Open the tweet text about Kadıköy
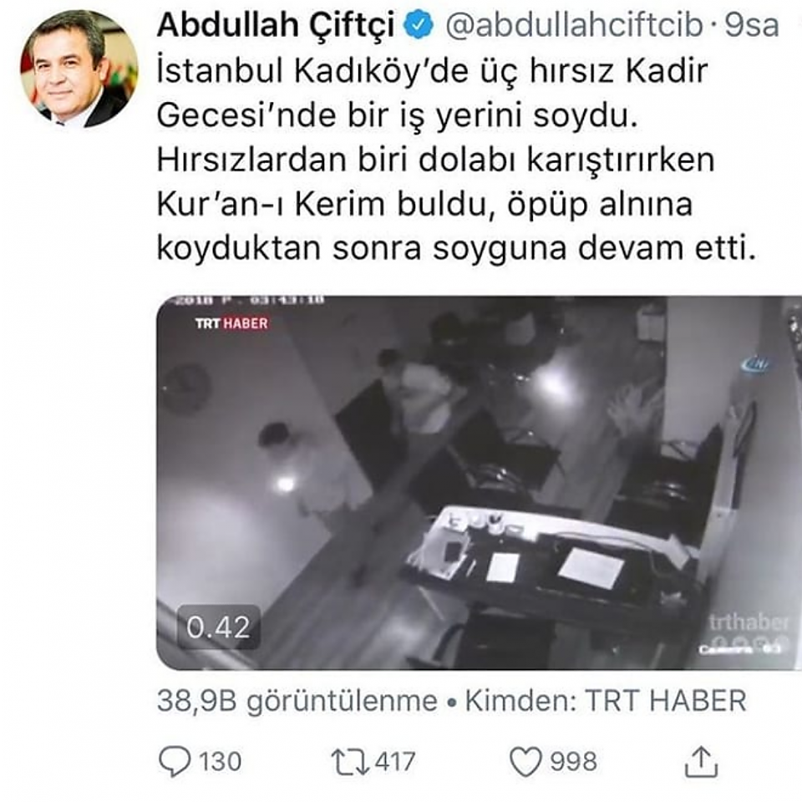This screenshot has width=802, height=802. tap(456, 160)
